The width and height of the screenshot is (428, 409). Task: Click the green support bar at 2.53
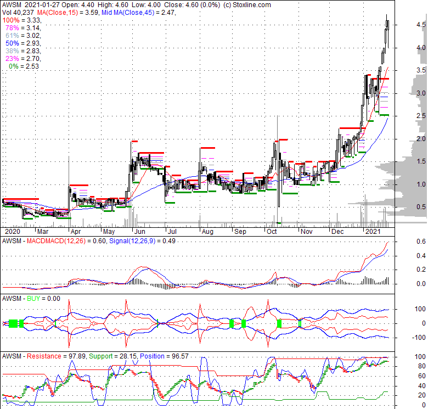(x=384, y=115)
